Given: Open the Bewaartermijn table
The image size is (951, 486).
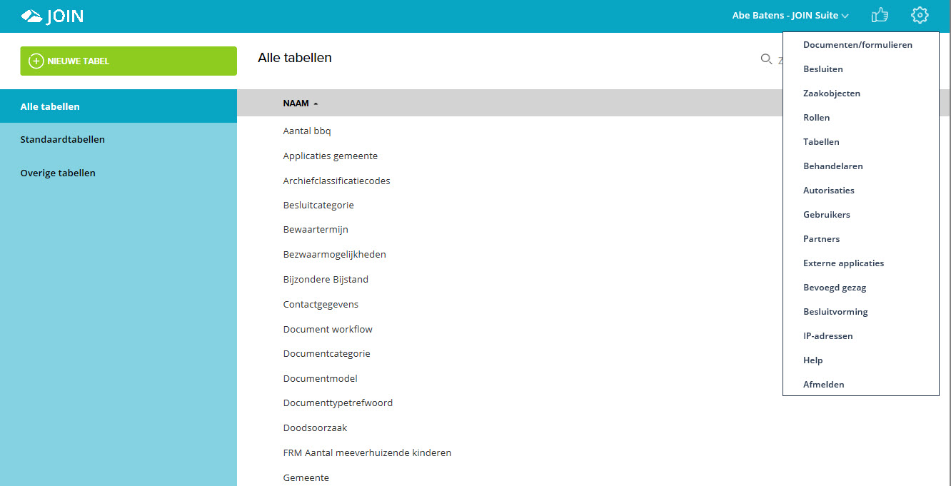Looking at the screenshot, I should click(316, 229).
